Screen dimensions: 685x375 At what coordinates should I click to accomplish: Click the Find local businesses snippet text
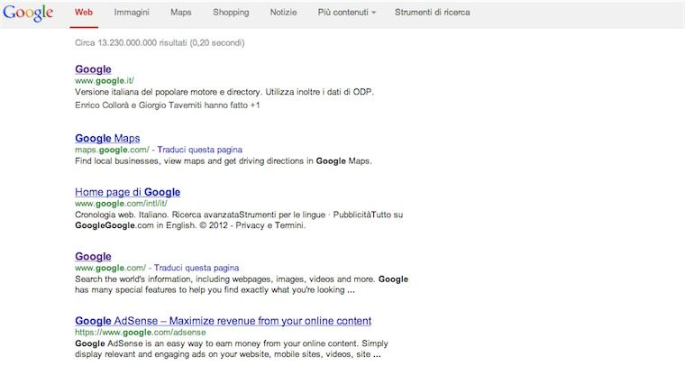pos(224,161)
